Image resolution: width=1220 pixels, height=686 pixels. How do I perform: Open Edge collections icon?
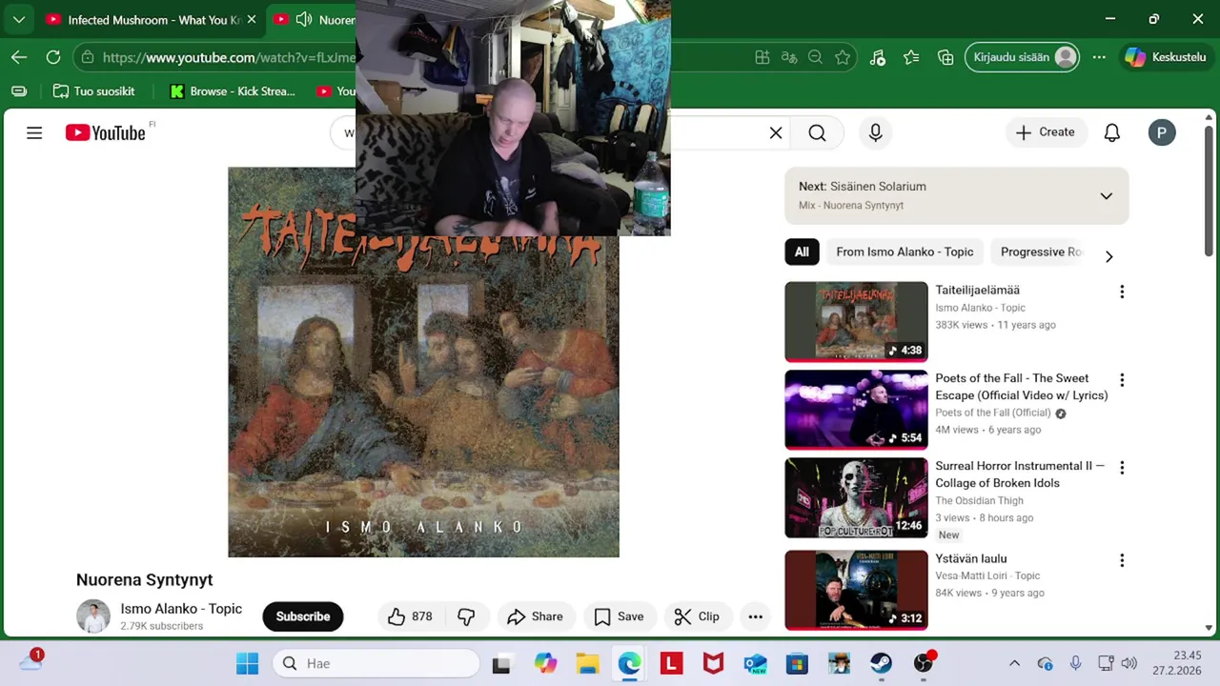945,57
